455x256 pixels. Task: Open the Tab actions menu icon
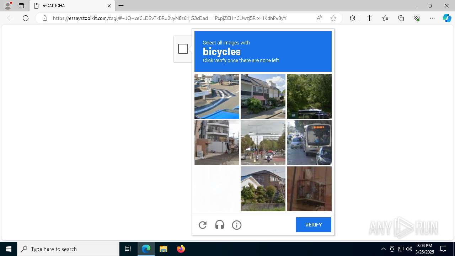click(x=21, y=6)
